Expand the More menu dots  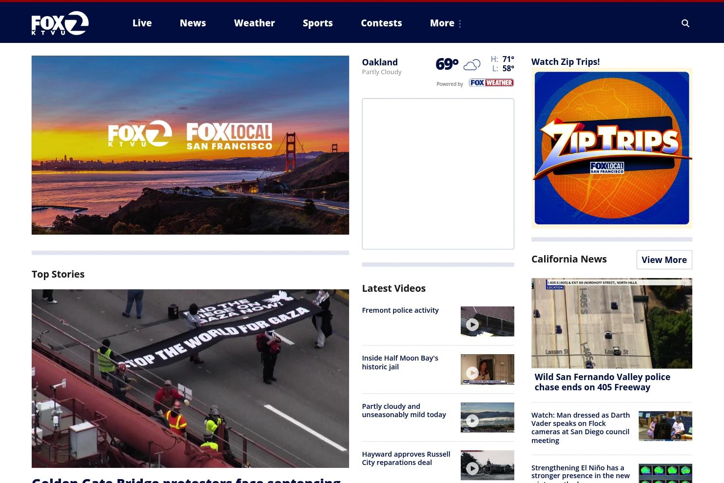[460, 23]
